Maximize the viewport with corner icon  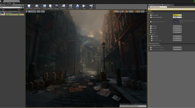(x=146, y=12)
